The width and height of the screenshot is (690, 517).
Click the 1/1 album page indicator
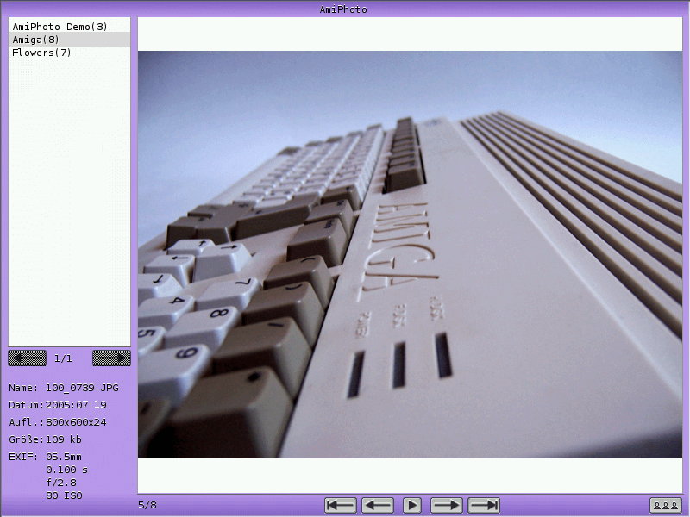coord(63,358)
